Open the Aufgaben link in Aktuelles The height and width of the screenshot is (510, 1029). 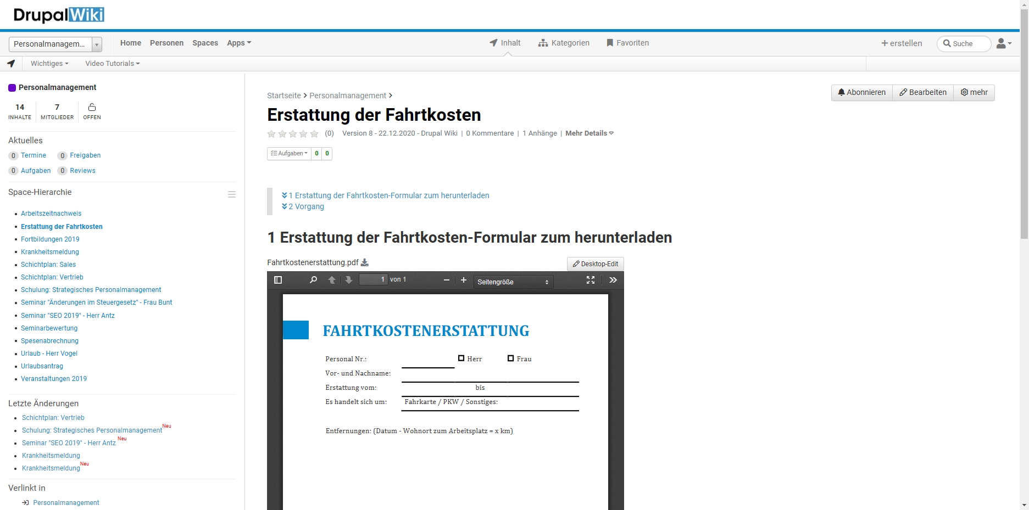36,171
